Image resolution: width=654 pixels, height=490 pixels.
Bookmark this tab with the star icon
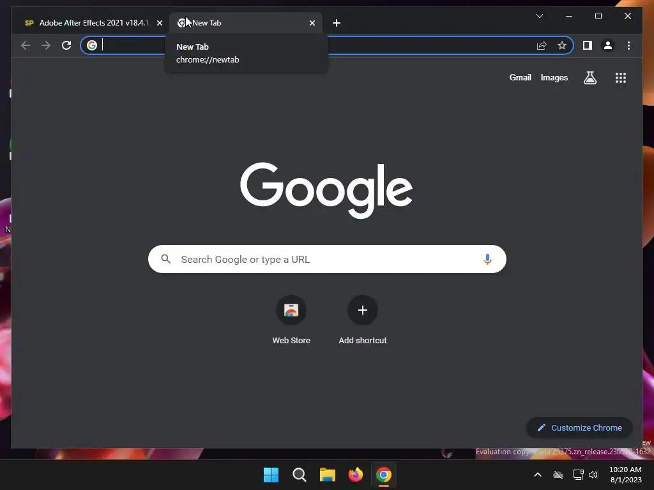pos(562,45)
